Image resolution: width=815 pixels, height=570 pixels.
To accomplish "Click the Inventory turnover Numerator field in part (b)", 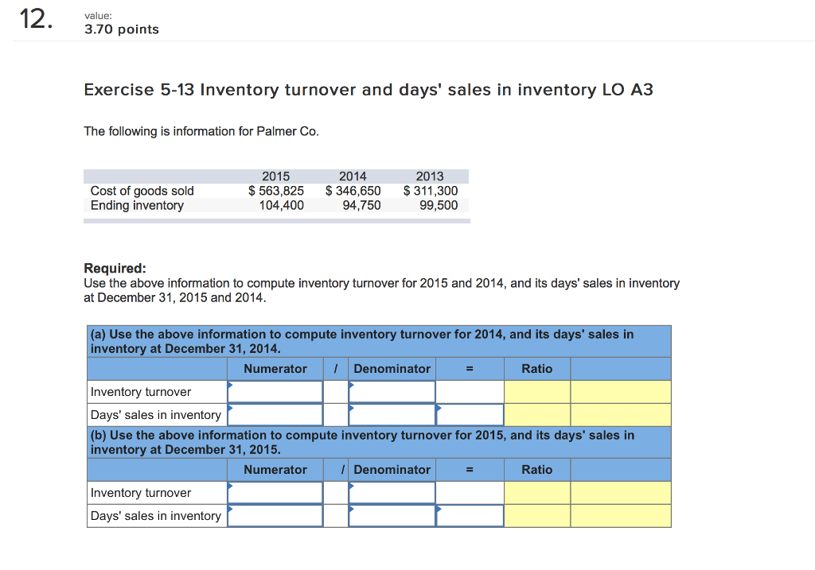I will [275, 492].
